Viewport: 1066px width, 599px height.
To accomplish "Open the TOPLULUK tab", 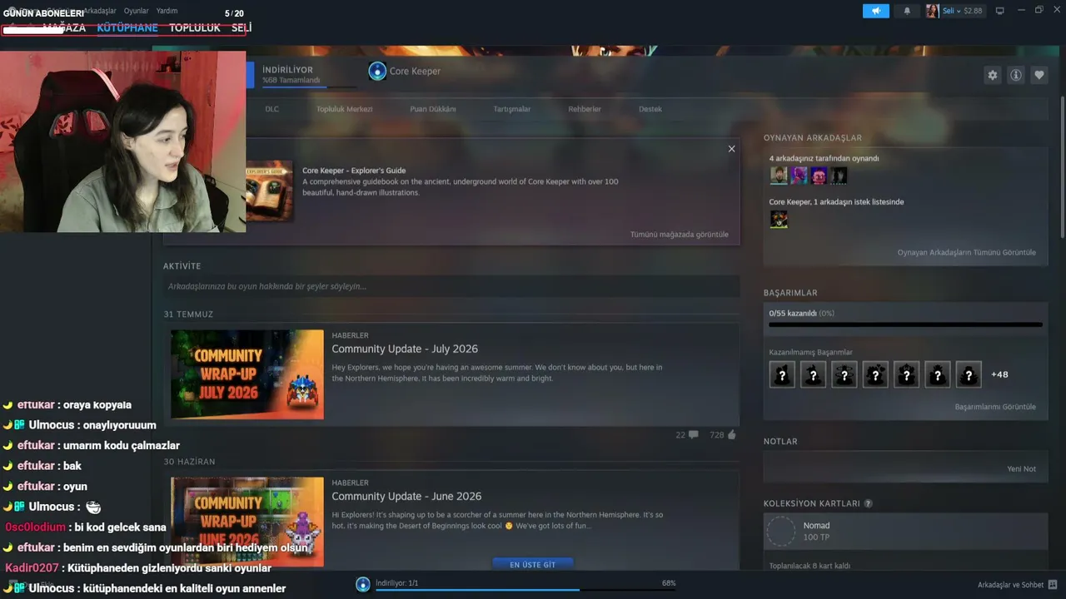I will (195, 27).
